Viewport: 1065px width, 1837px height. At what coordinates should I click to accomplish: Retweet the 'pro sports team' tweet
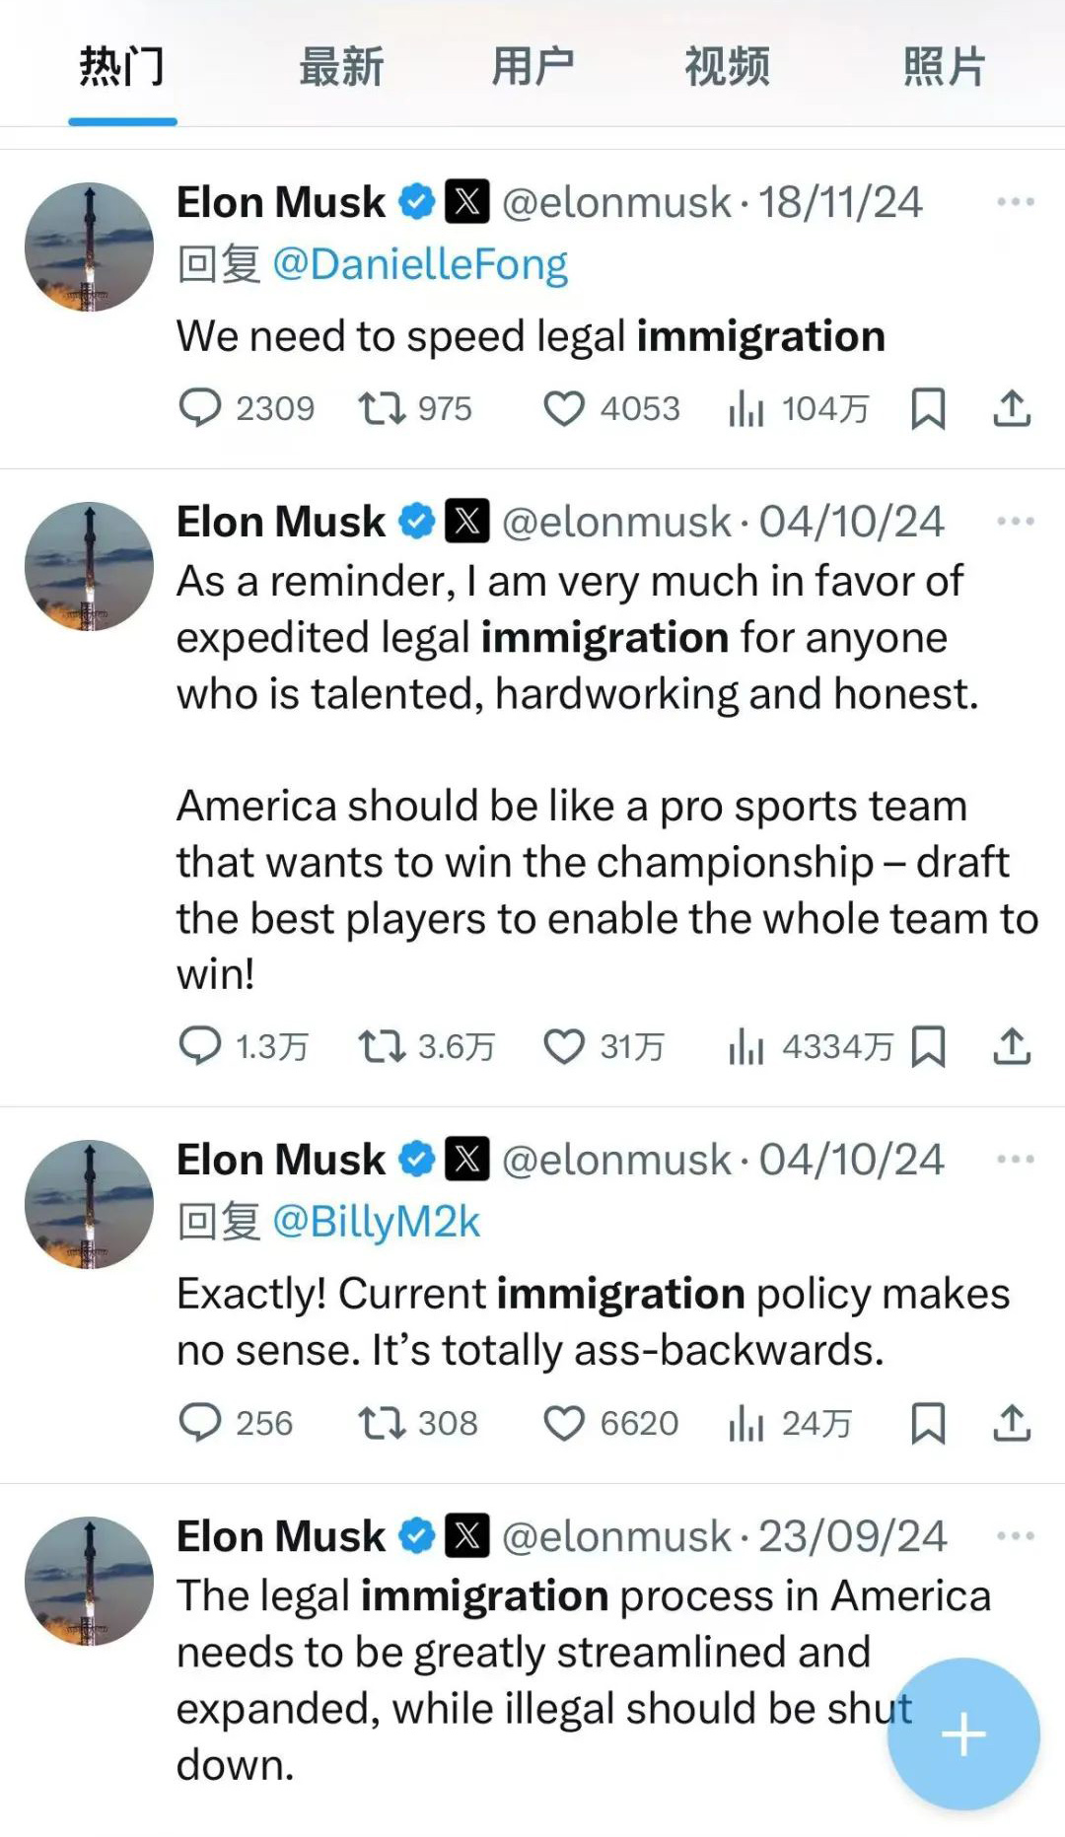383,1046
